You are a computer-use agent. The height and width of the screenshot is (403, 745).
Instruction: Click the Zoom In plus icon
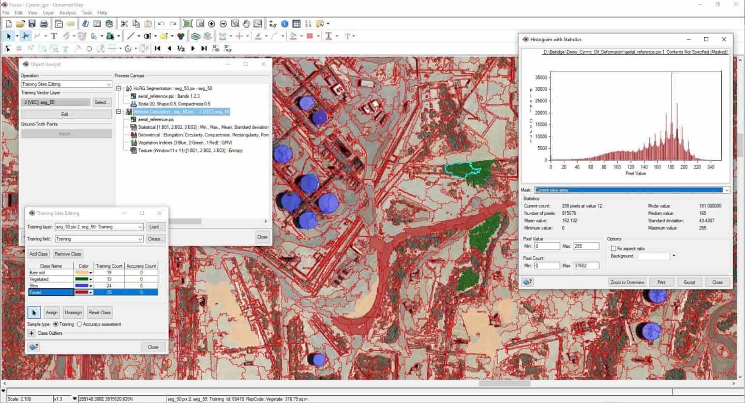tap(212, 24)
